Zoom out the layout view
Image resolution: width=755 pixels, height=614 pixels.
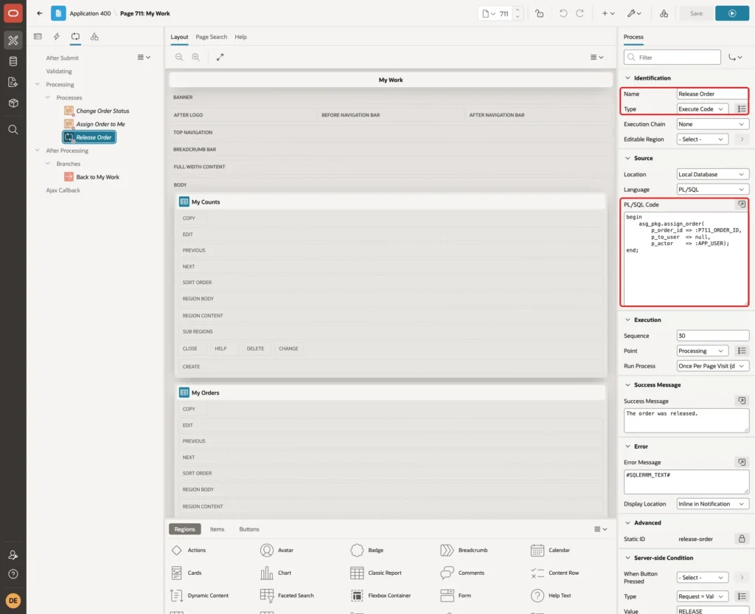click(x=179, y=57)
